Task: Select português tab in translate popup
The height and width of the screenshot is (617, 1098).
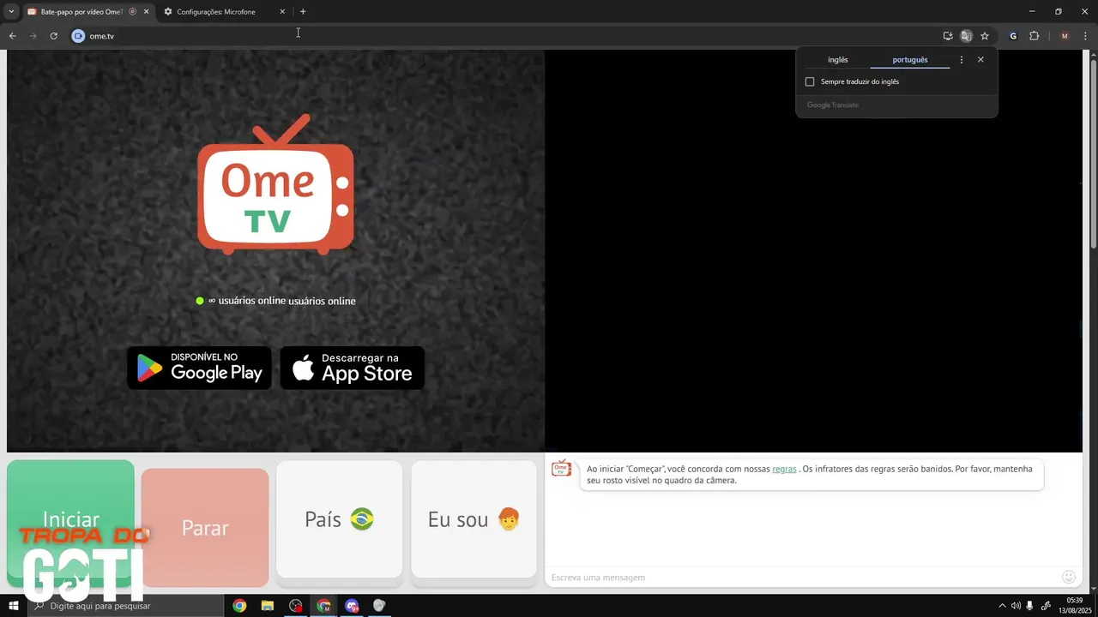Action: pyautogui.click(x=909, y=60)
